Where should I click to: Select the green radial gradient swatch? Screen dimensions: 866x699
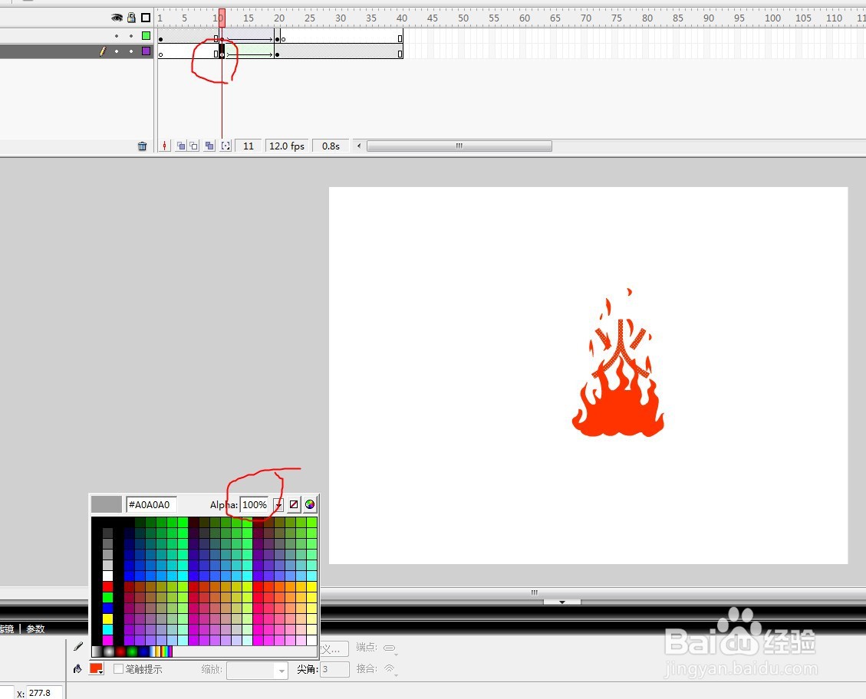point(132,651)
